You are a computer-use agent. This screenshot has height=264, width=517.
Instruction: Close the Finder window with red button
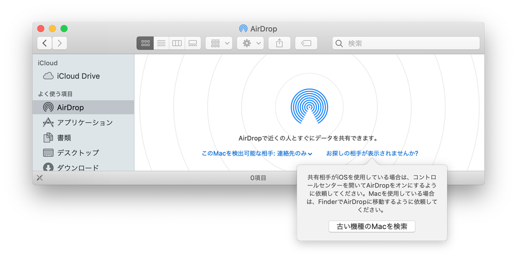(41, 29)
